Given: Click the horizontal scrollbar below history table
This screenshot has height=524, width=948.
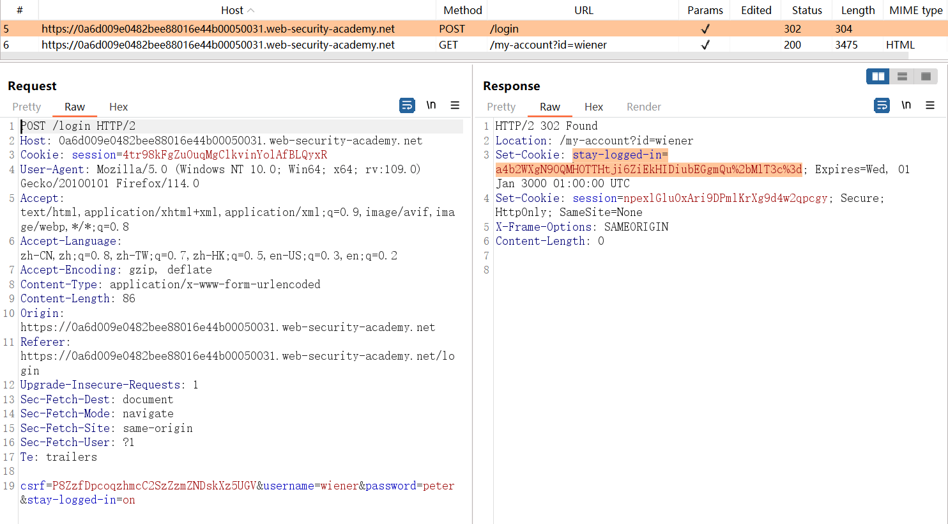Looking at the screenshot, I should (x=447, y=56).
